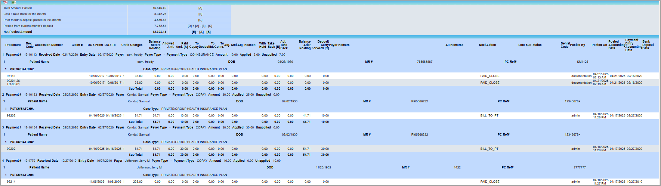Export report to Excel
The height and width of the screenshot is (186, 661).
pyautogui.click(x=13, y=2)
